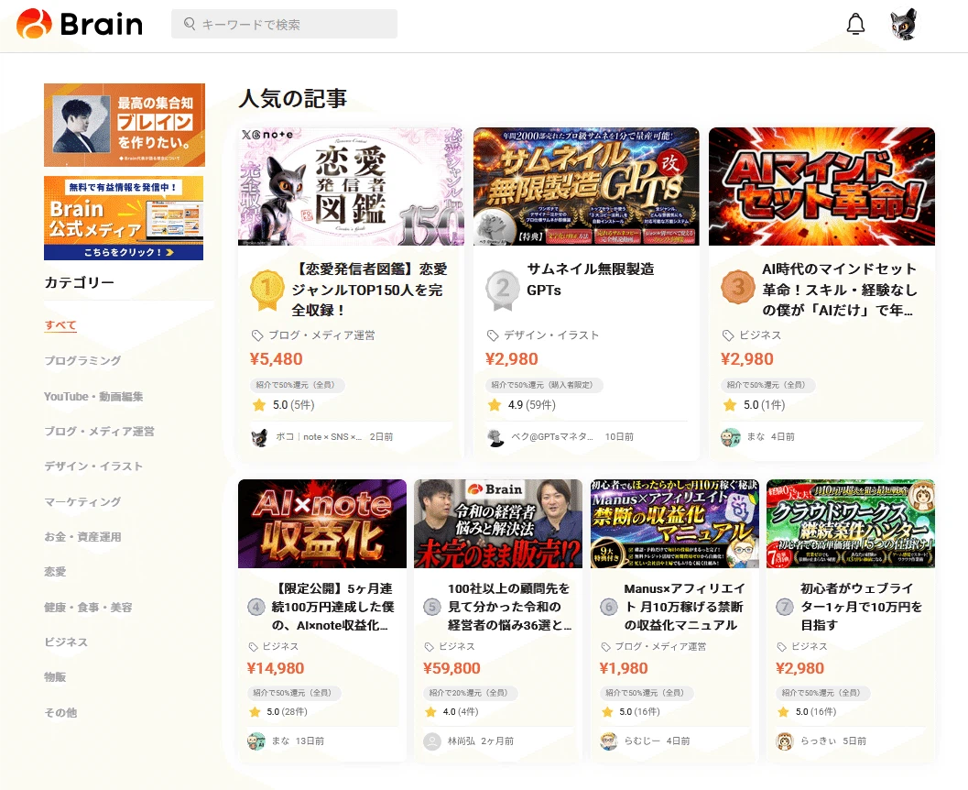Click the search keyword input field
Viewport: 968px width, 790px height.
(x=284, y=25)
